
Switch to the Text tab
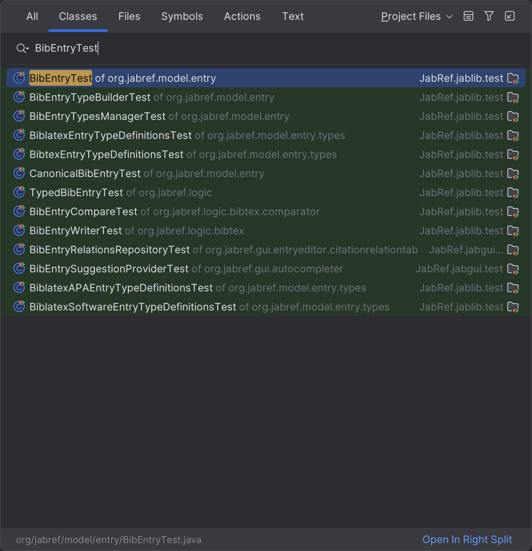[x=293, y=16]
